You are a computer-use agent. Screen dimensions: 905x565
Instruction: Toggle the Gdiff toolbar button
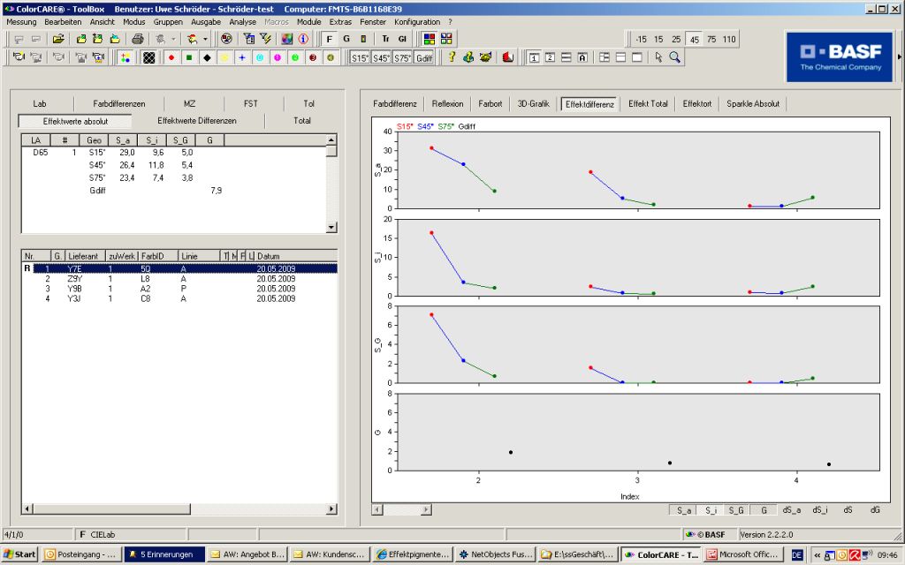click(425, 57)
